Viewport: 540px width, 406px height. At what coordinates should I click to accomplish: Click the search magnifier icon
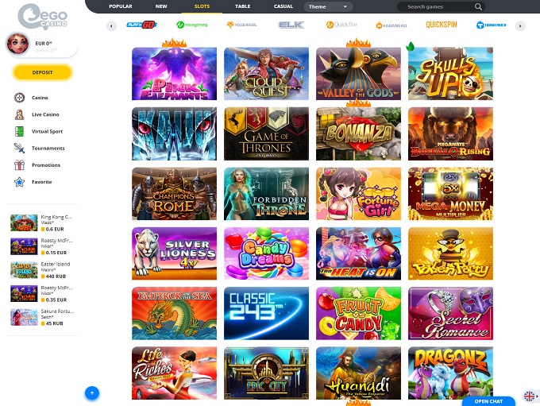(x=478, y=6)
